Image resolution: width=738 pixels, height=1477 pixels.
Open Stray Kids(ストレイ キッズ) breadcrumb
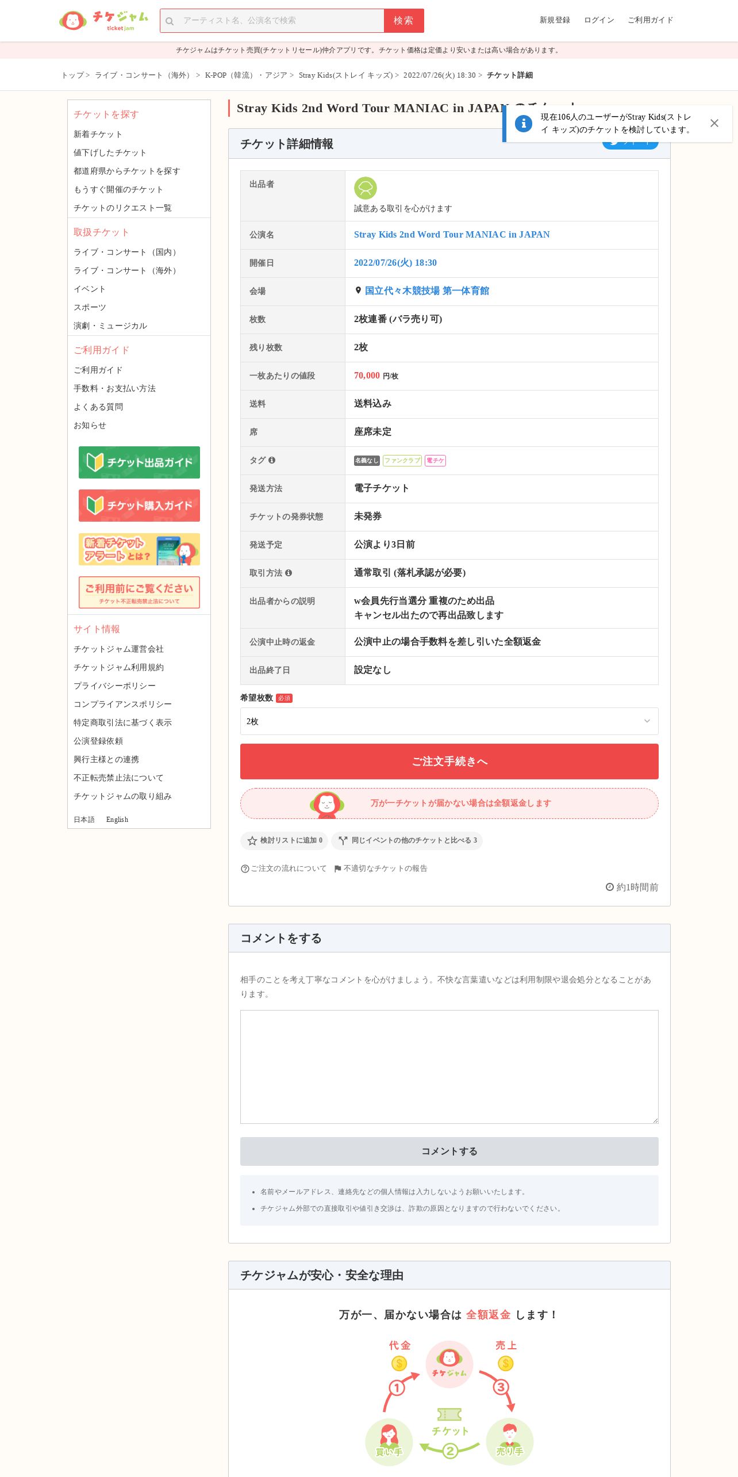tap(345, 75)
